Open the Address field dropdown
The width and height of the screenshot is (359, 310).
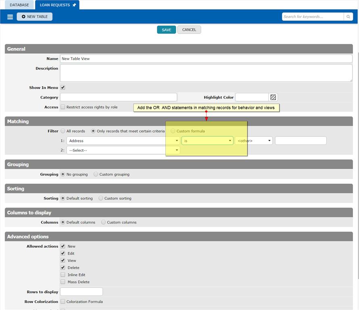pos(123,141)
